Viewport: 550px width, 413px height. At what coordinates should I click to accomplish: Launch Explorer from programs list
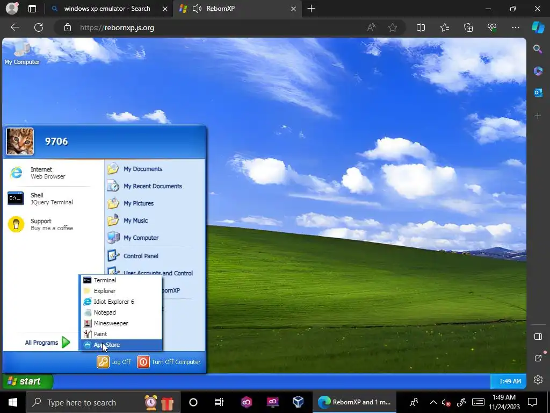click(121, 291)
